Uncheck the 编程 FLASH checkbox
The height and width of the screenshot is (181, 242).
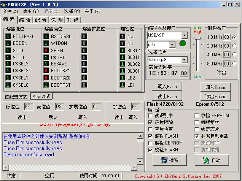point(150,136)
